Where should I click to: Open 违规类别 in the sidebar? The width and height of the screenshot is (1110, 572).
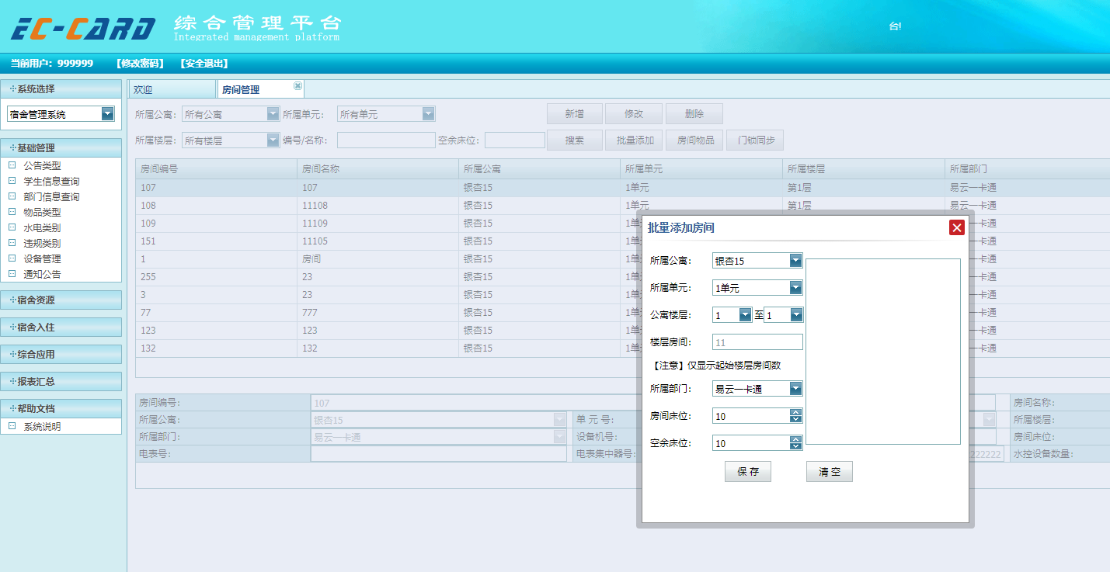tap(42, 243)
